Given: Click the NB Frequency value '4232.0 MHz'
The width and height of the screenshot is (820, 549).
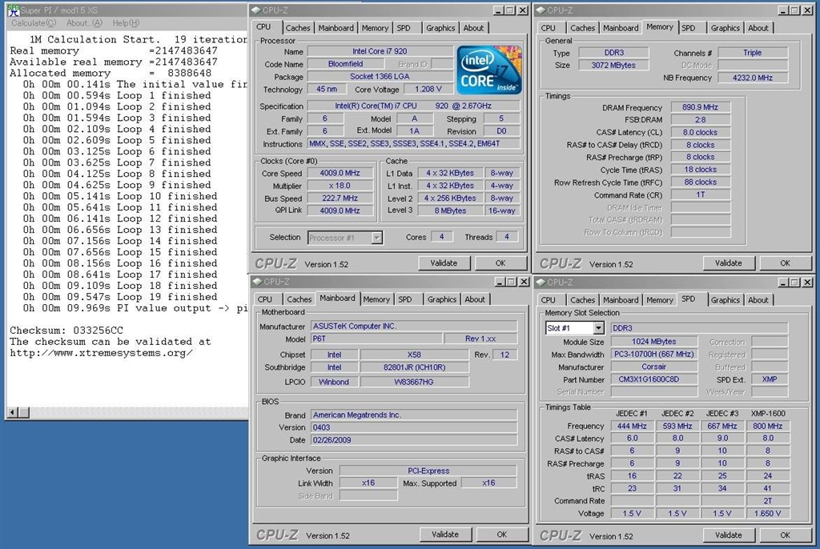Looking at the screenshot, I should [x=753, y=78].
